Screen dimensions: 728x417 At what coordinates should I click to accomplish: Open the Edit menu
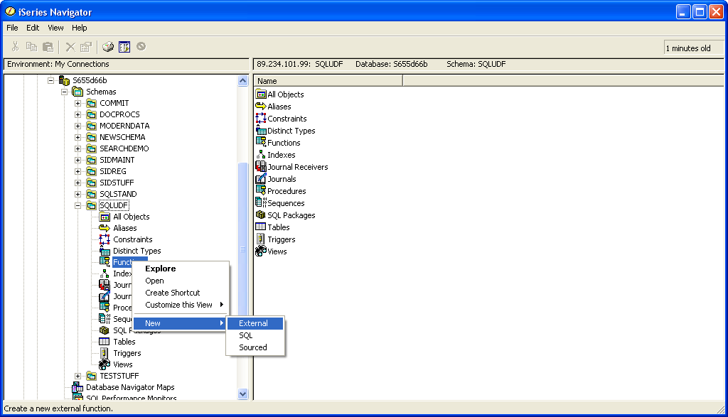tap(33, 28)
